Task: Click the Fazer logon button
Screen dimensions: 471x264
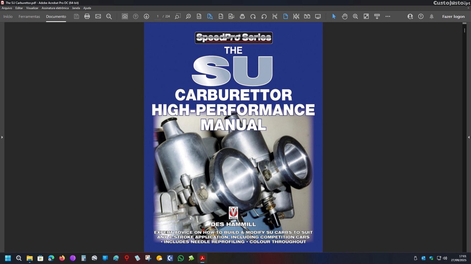Action: tap(453, 16)
